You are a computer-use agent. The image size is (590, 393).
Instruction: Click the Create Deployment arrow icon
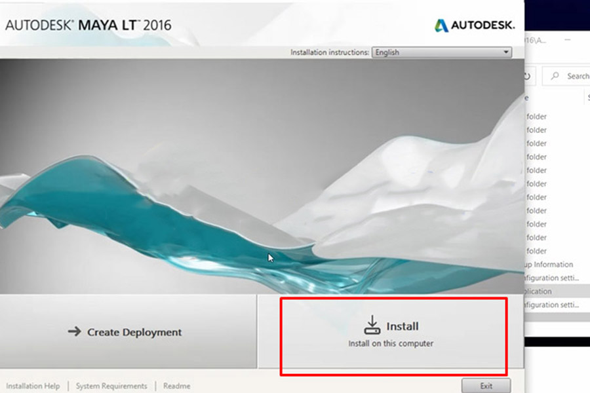(x=75, y=331)
